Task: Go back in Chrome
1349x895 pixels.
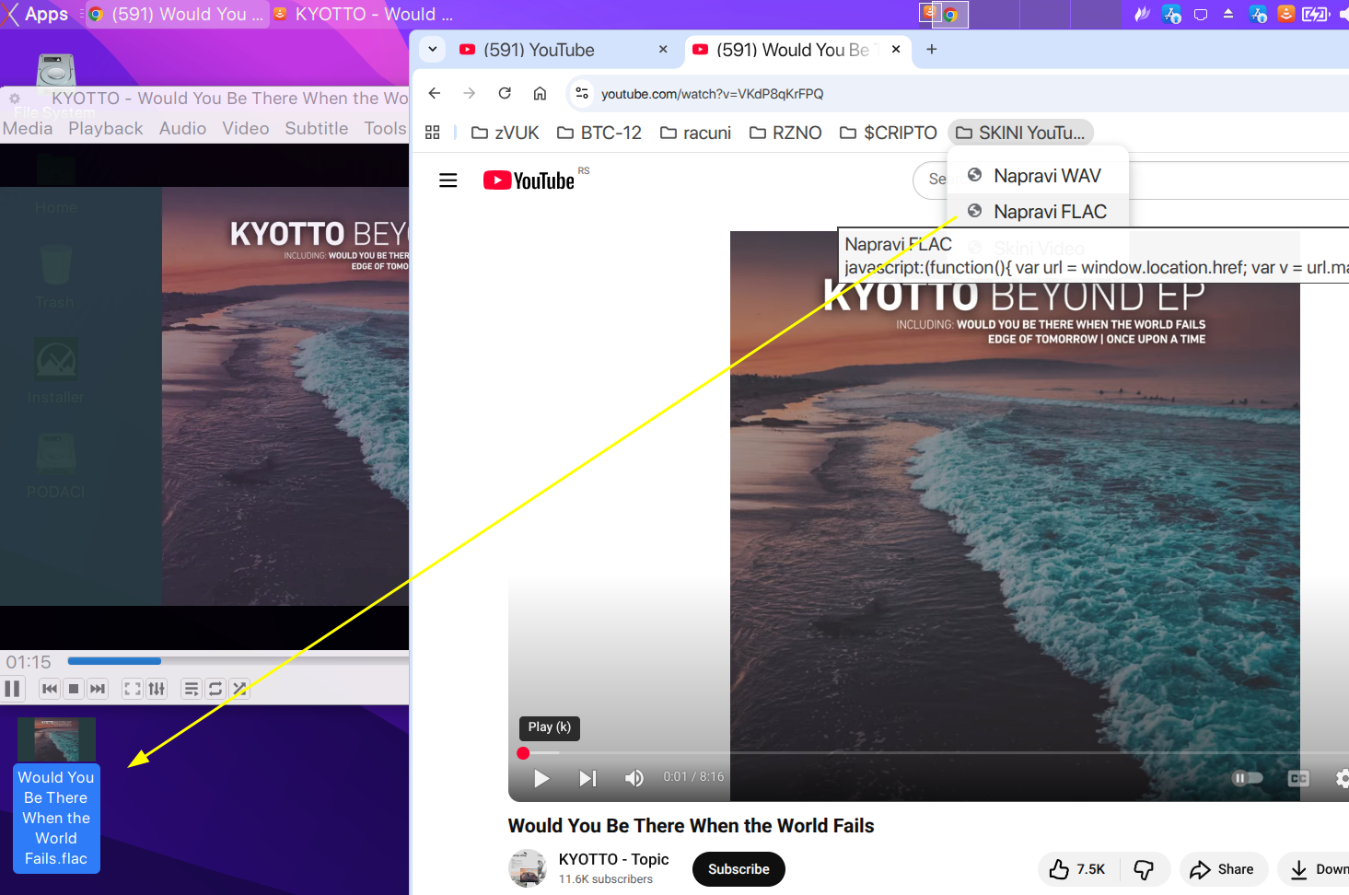Action: point(435,93)
